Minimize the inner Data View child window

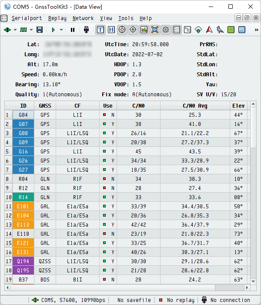pos(238,18)
